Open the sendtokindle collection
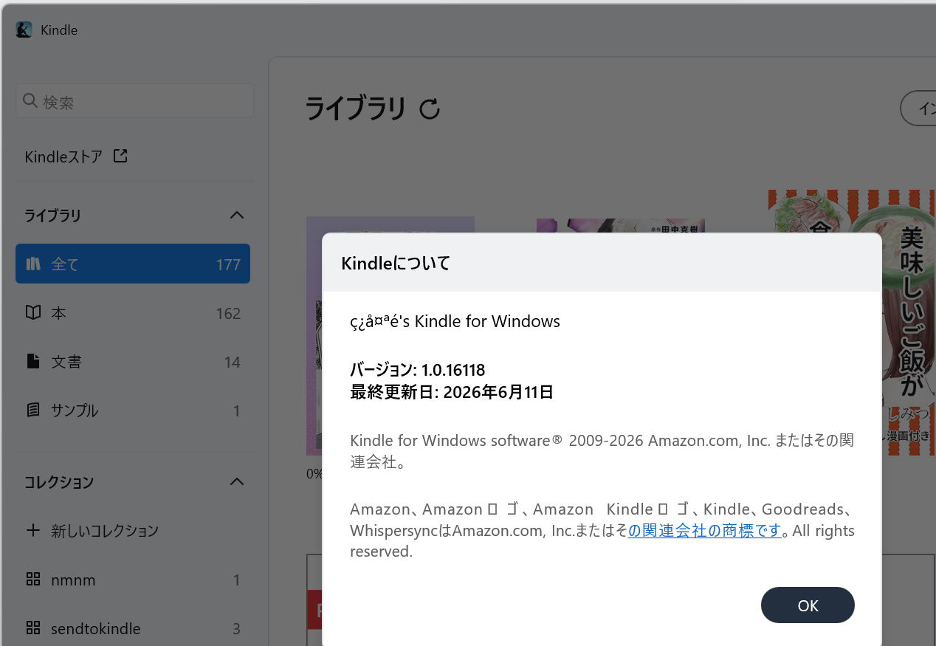 [133, 629]
